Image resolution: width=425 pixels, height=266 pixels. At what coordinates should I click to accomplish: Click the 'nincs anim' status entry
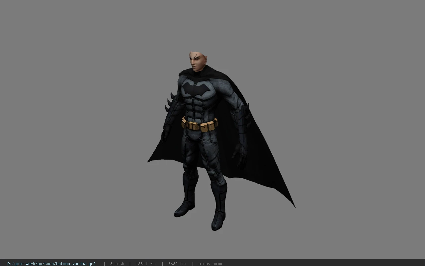[x=210, y=264]
